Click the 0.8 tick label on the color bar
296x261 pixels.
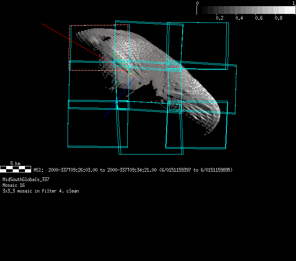pyautogui.click(x=278, y=18)
